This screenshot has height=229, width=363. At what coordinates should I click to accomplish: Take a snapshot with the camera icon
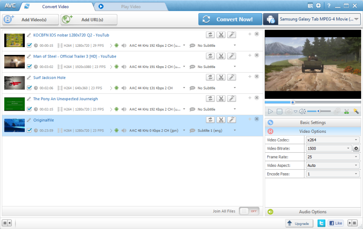point(289,111)
